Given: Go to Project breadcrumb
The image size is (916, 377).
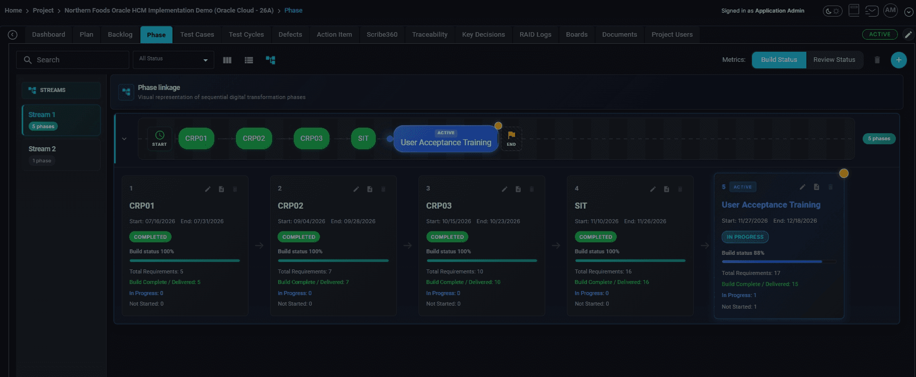Looking at the screenshot, I should (43, 11).
